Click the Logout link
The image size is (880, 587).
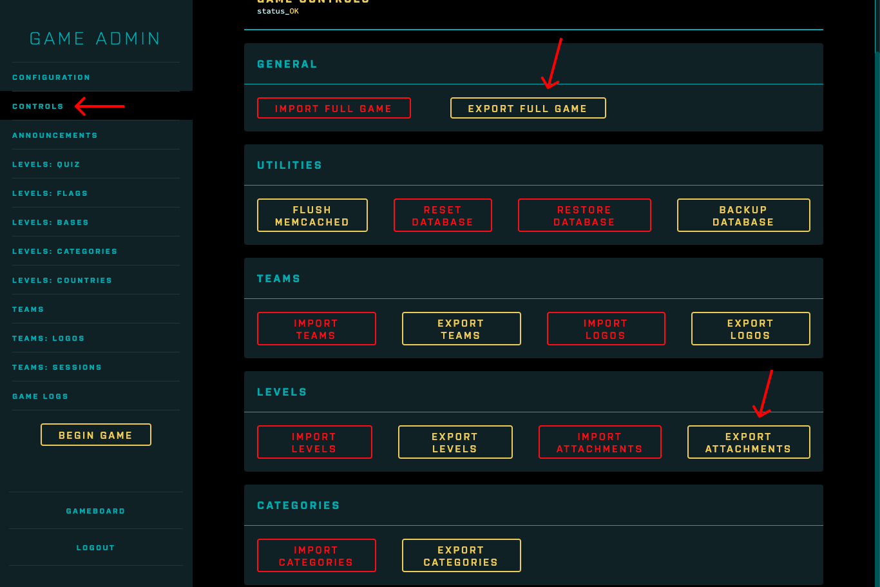coord(95,548)
